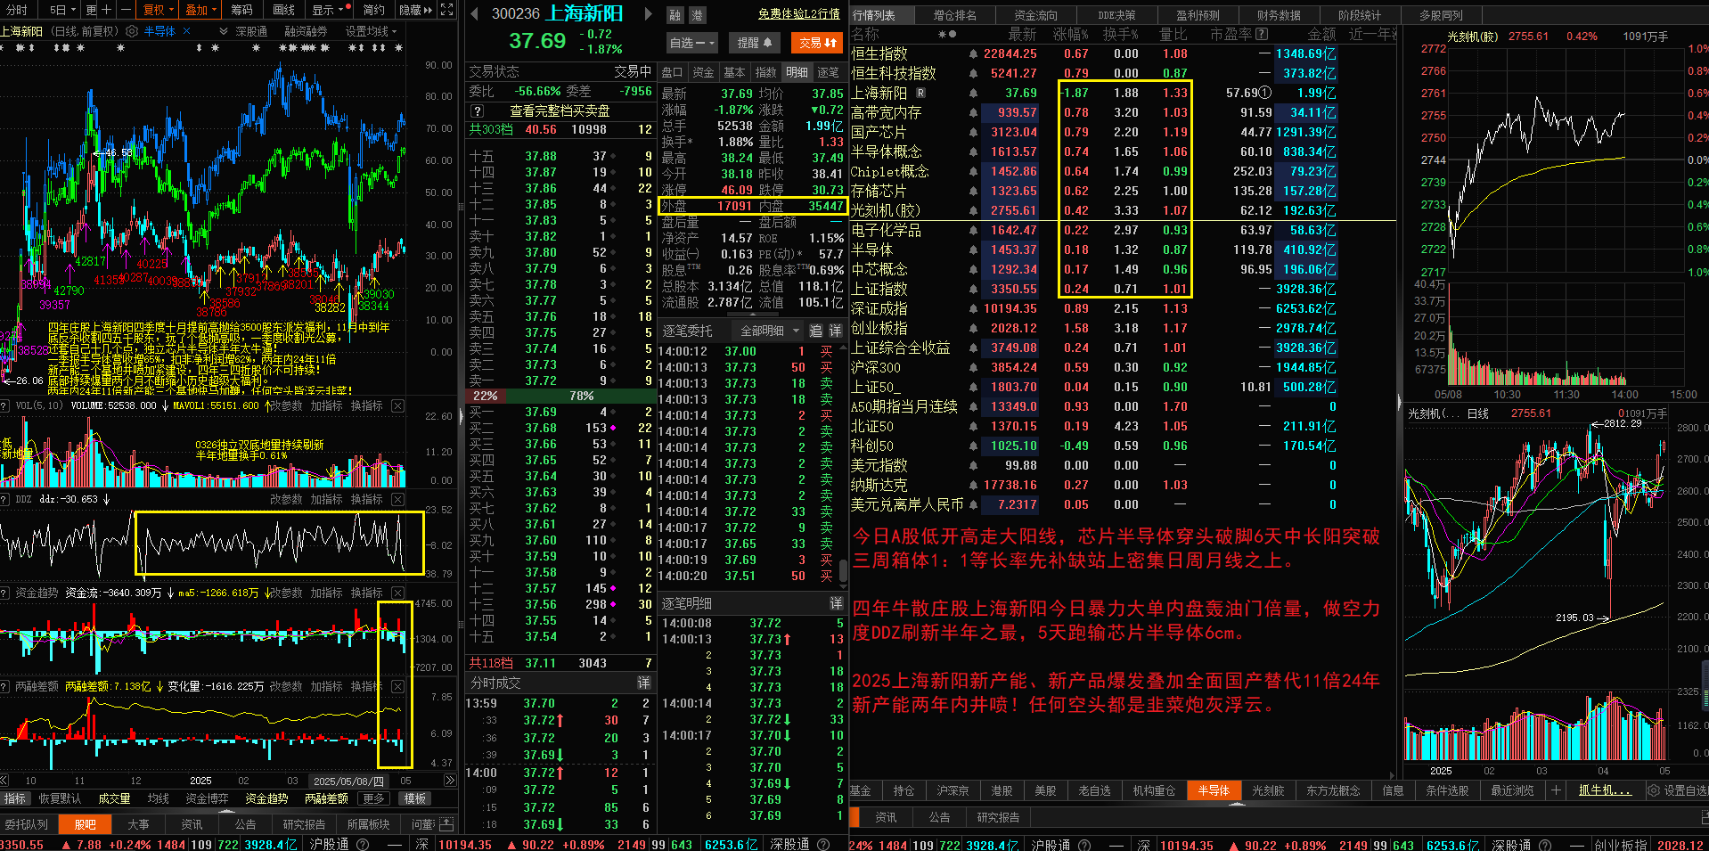Switch to the 逐笔 tab
The image size is (1709, 851).
pyautogui.click(x=828, y=72)
